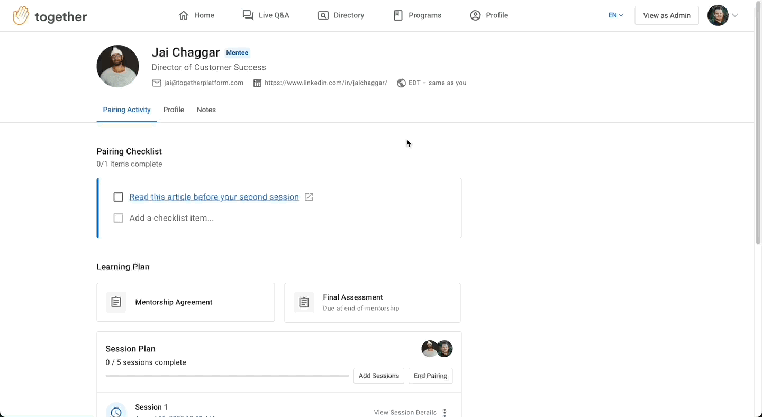Switch to the Profile tab under name

click(x=174, y=110)
